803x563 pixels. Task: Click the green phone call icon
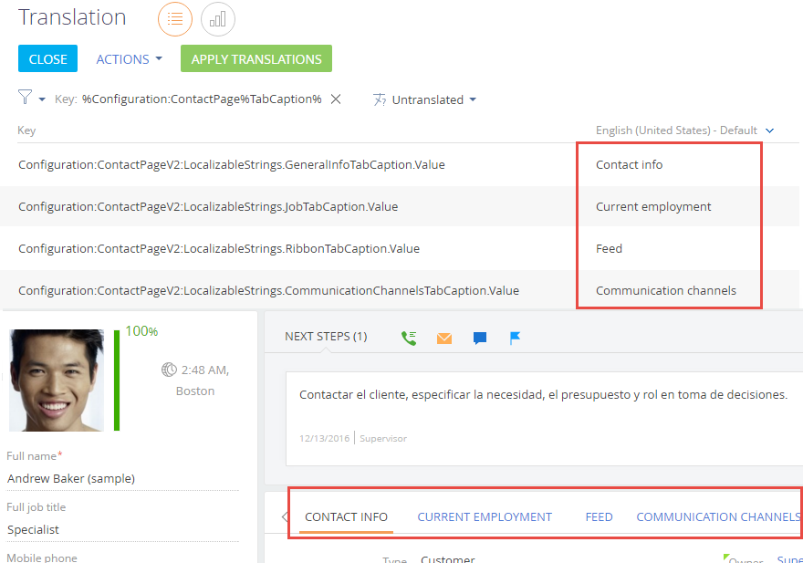(x=408, y=337)
